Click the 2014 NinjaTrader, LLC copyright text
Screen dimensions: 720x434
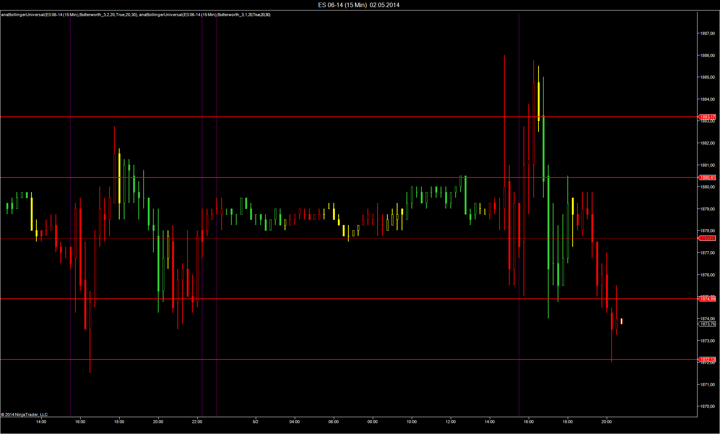[x=24, y=415]
